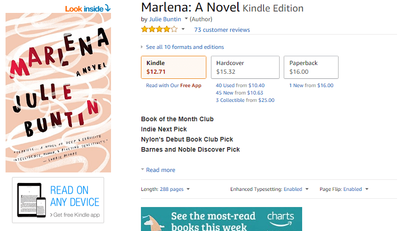Image resolution: width=415 pixels, height=231 pixels.
Task: Open the 3 Collectible offers link
Action: coord(245,101)
